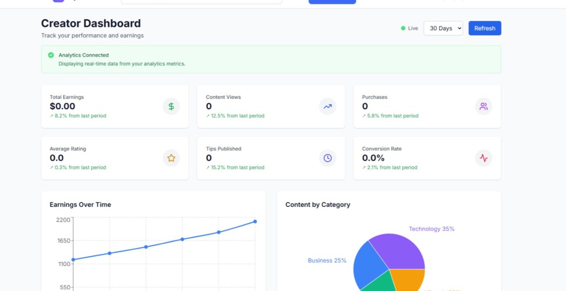Click the green checkmark in Analytics Connected banner
Image resolution: width=566 pixels, height=291 pixels.
[x=51, y=55]
